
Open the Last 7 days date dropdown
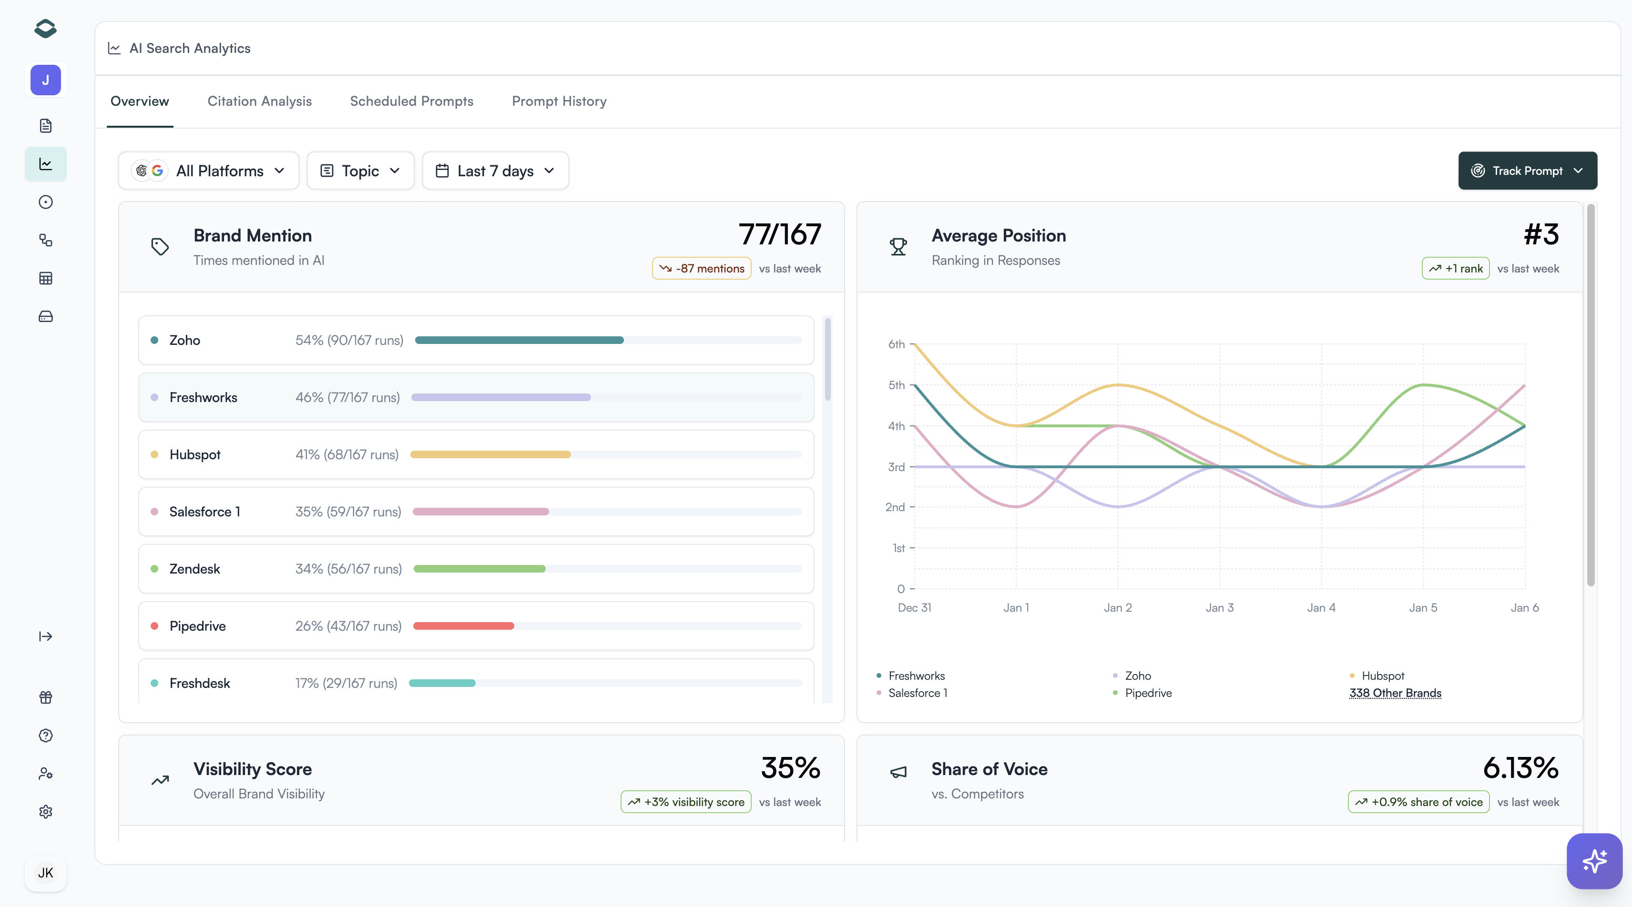tap(495, 171)
